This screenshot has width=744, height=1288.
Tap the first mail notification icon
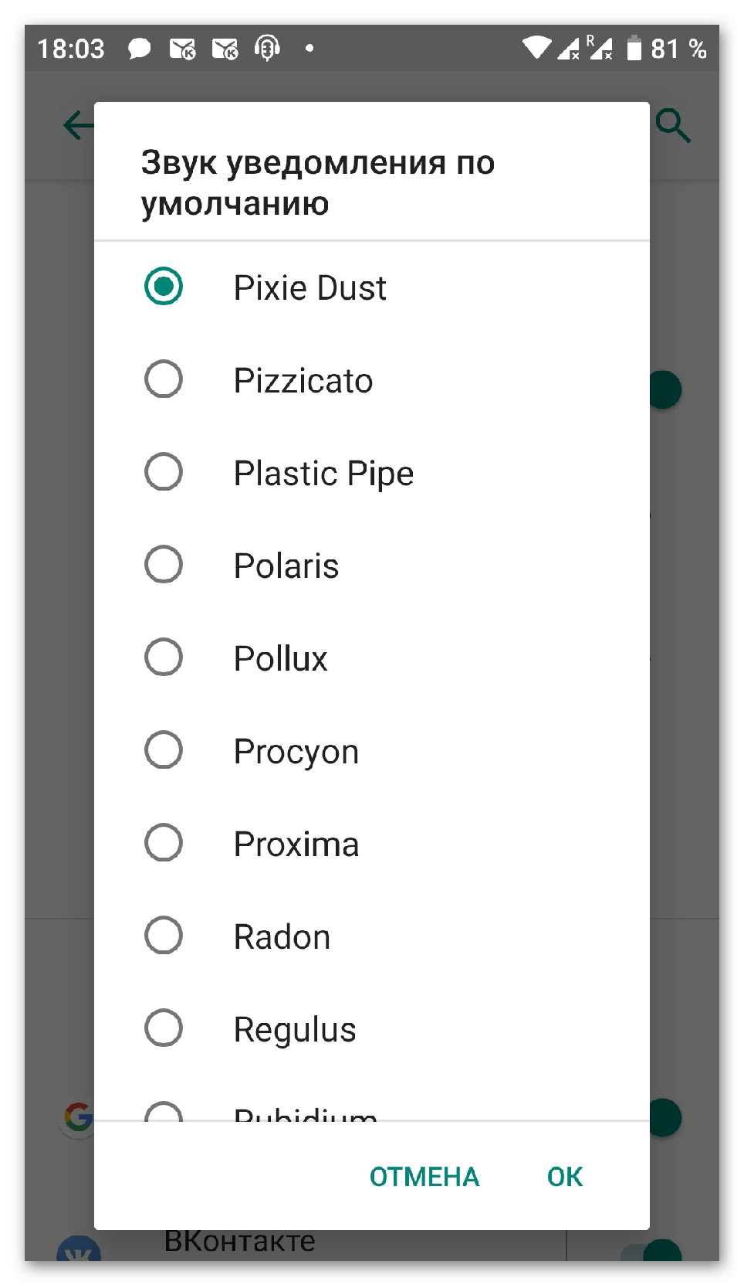tap(183, 49)
